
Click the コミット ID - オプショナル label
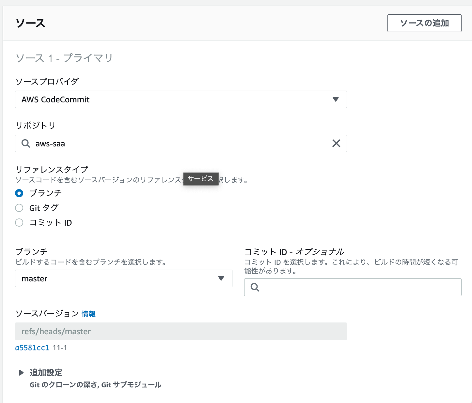point(294,252)
